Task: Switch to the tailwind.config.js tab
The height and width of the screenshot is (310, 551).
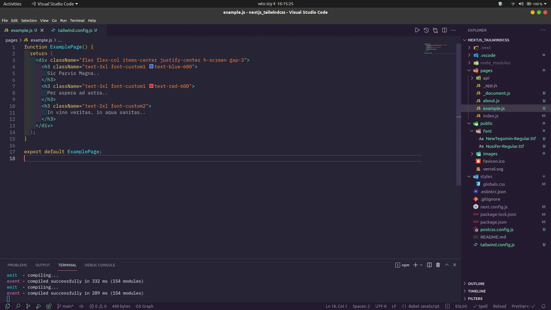Action: click(x=75, y=30)
